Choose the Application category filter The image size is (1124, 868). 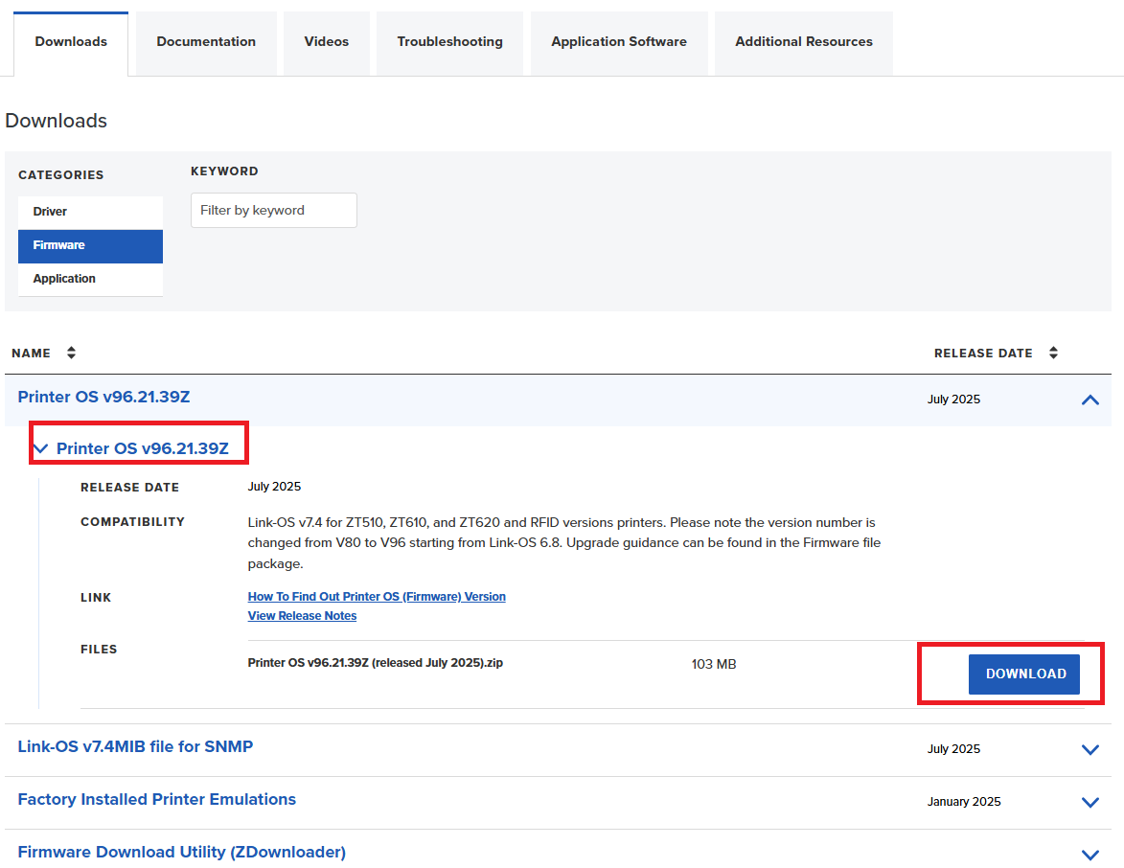click(x=64, y=279)
